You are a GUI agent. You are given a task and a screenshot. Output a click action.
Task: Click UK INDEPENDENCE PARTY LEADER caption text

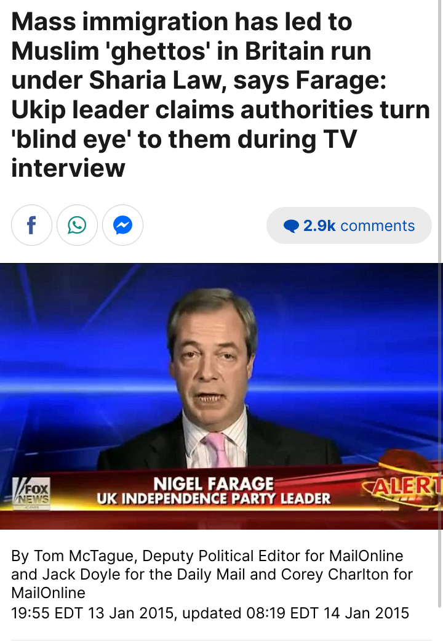[214, 499]
